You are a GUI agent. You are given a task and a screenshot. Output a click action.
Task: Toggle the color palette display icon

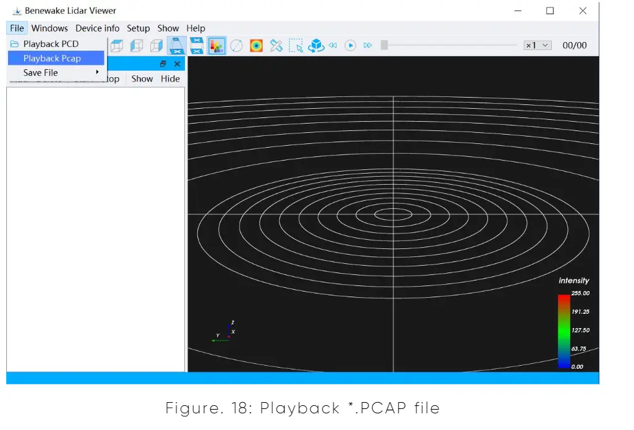(x=216, y=46)
